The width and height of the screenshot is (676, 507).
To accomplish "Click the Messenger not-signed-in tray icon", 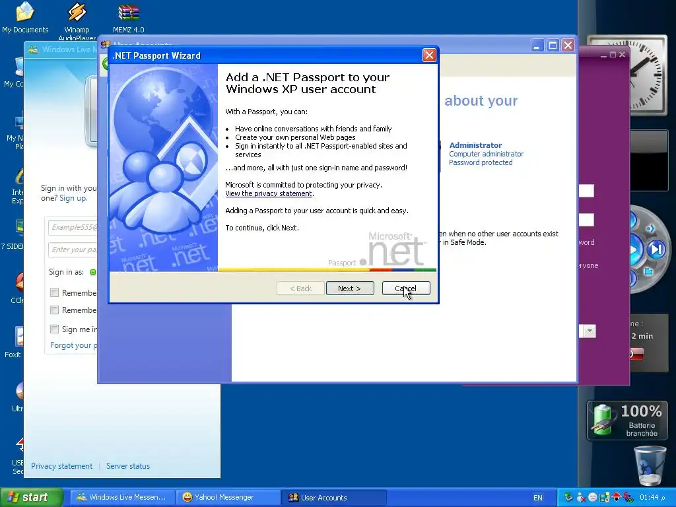I will tap(581, 498).
